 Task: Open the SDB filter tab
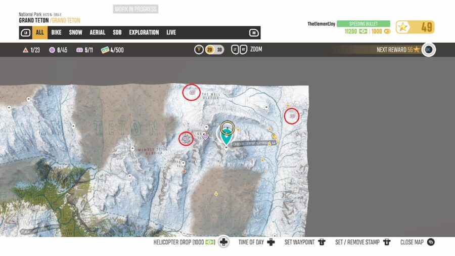117,32
